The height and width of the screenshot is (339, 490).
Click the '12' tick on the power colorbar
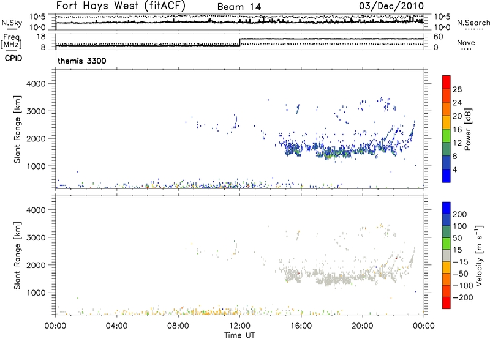coord(457,143)
